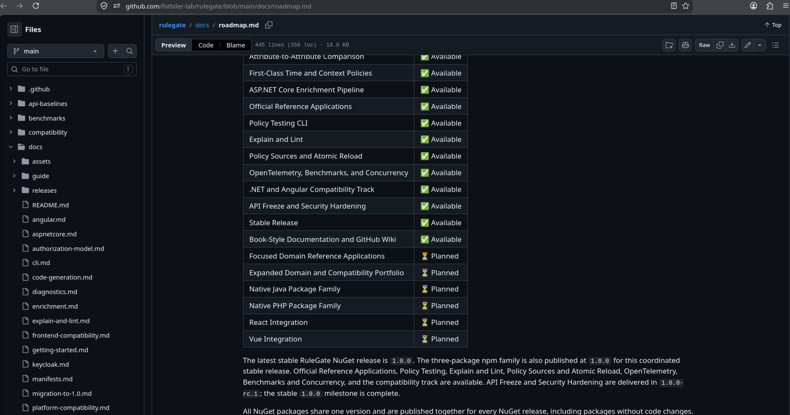Copy the roadmap.md file path
Image resolution: width=790 pixels, height=415 pixels.
click(269, 25)
